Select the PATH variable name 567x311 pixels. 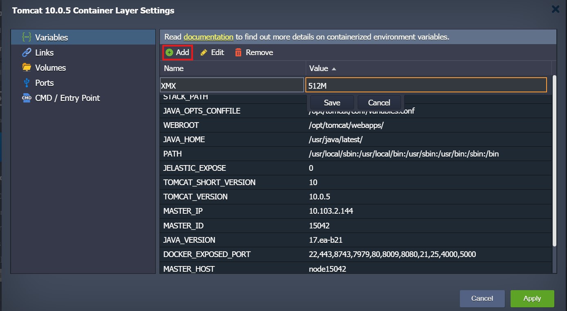click(173, 154)
